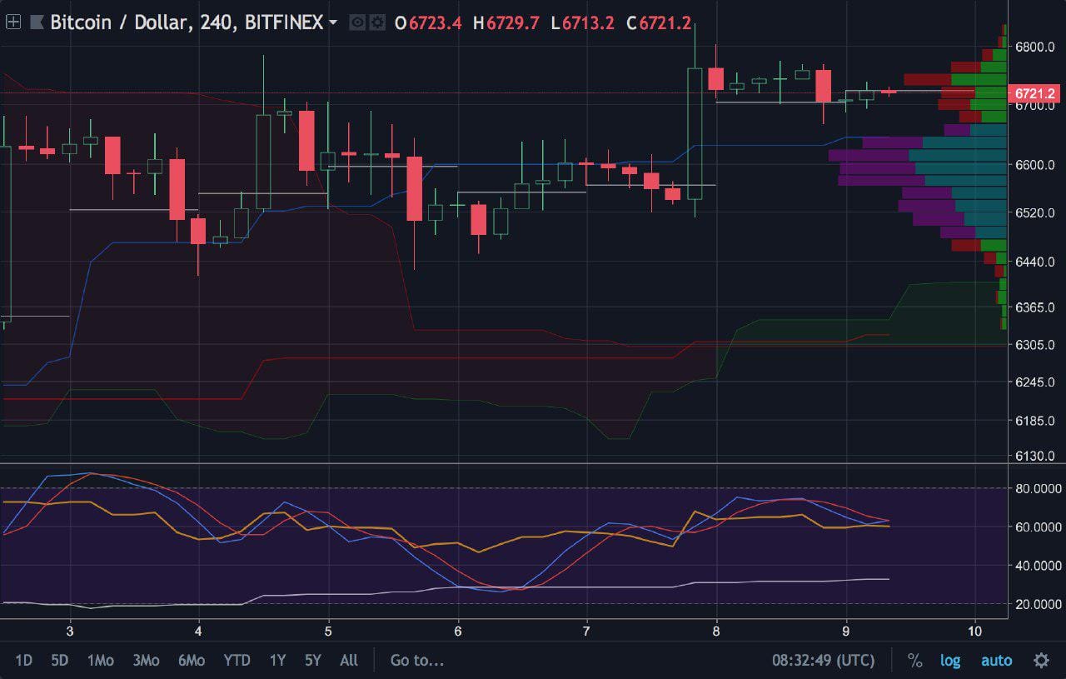Click date label 8 on the time axis
This screenshot has width=1066, height=679.
(x=716, y=630)
